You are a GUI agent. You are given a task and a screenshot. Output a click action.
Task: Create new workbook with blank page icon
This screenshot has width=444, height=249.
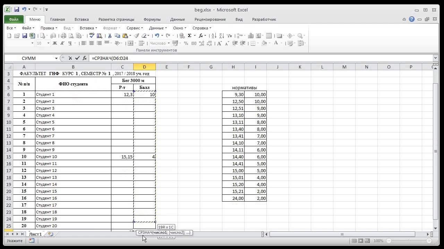tap(9, 36)
